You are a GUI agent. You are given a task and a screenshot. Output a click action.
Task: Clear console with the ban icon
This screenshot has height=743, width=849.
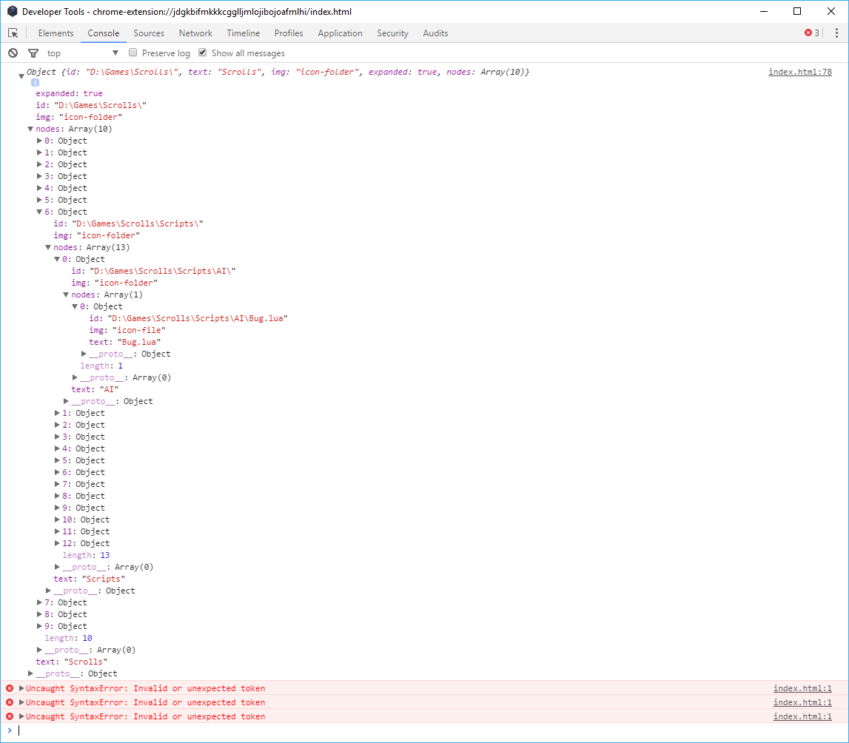13,53
